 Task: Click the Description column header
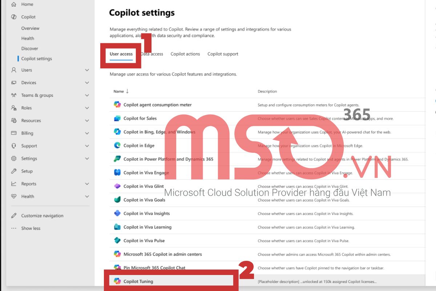[267, 91]
